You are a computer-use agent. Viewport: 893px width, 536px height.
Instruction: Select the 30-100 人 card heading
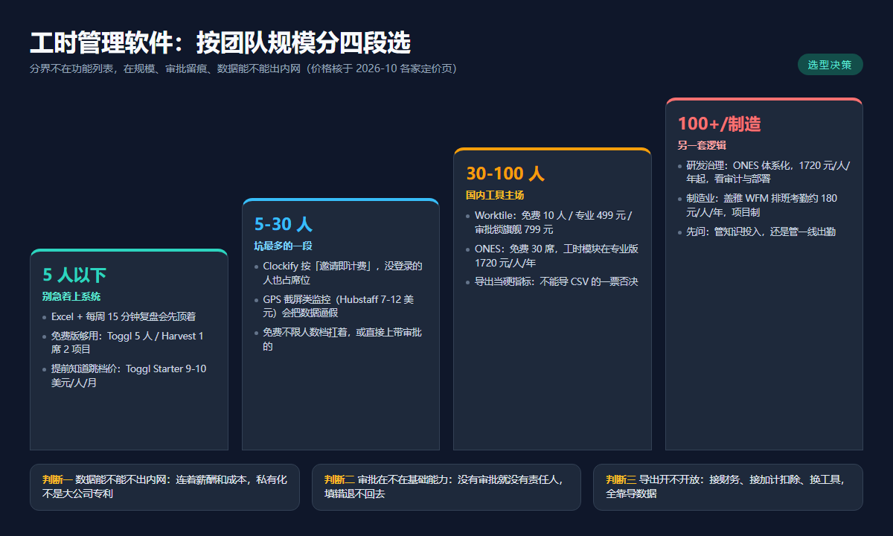[505, 174]
